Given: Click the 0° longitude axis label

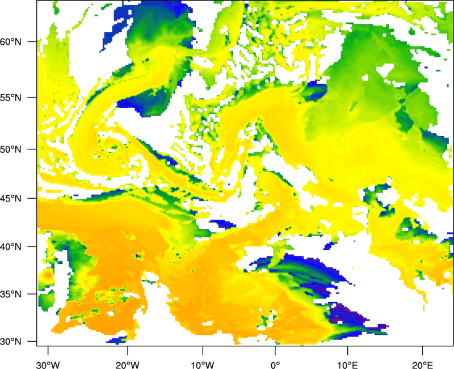Looking at the screenshot, I should [x=275, y=365].
